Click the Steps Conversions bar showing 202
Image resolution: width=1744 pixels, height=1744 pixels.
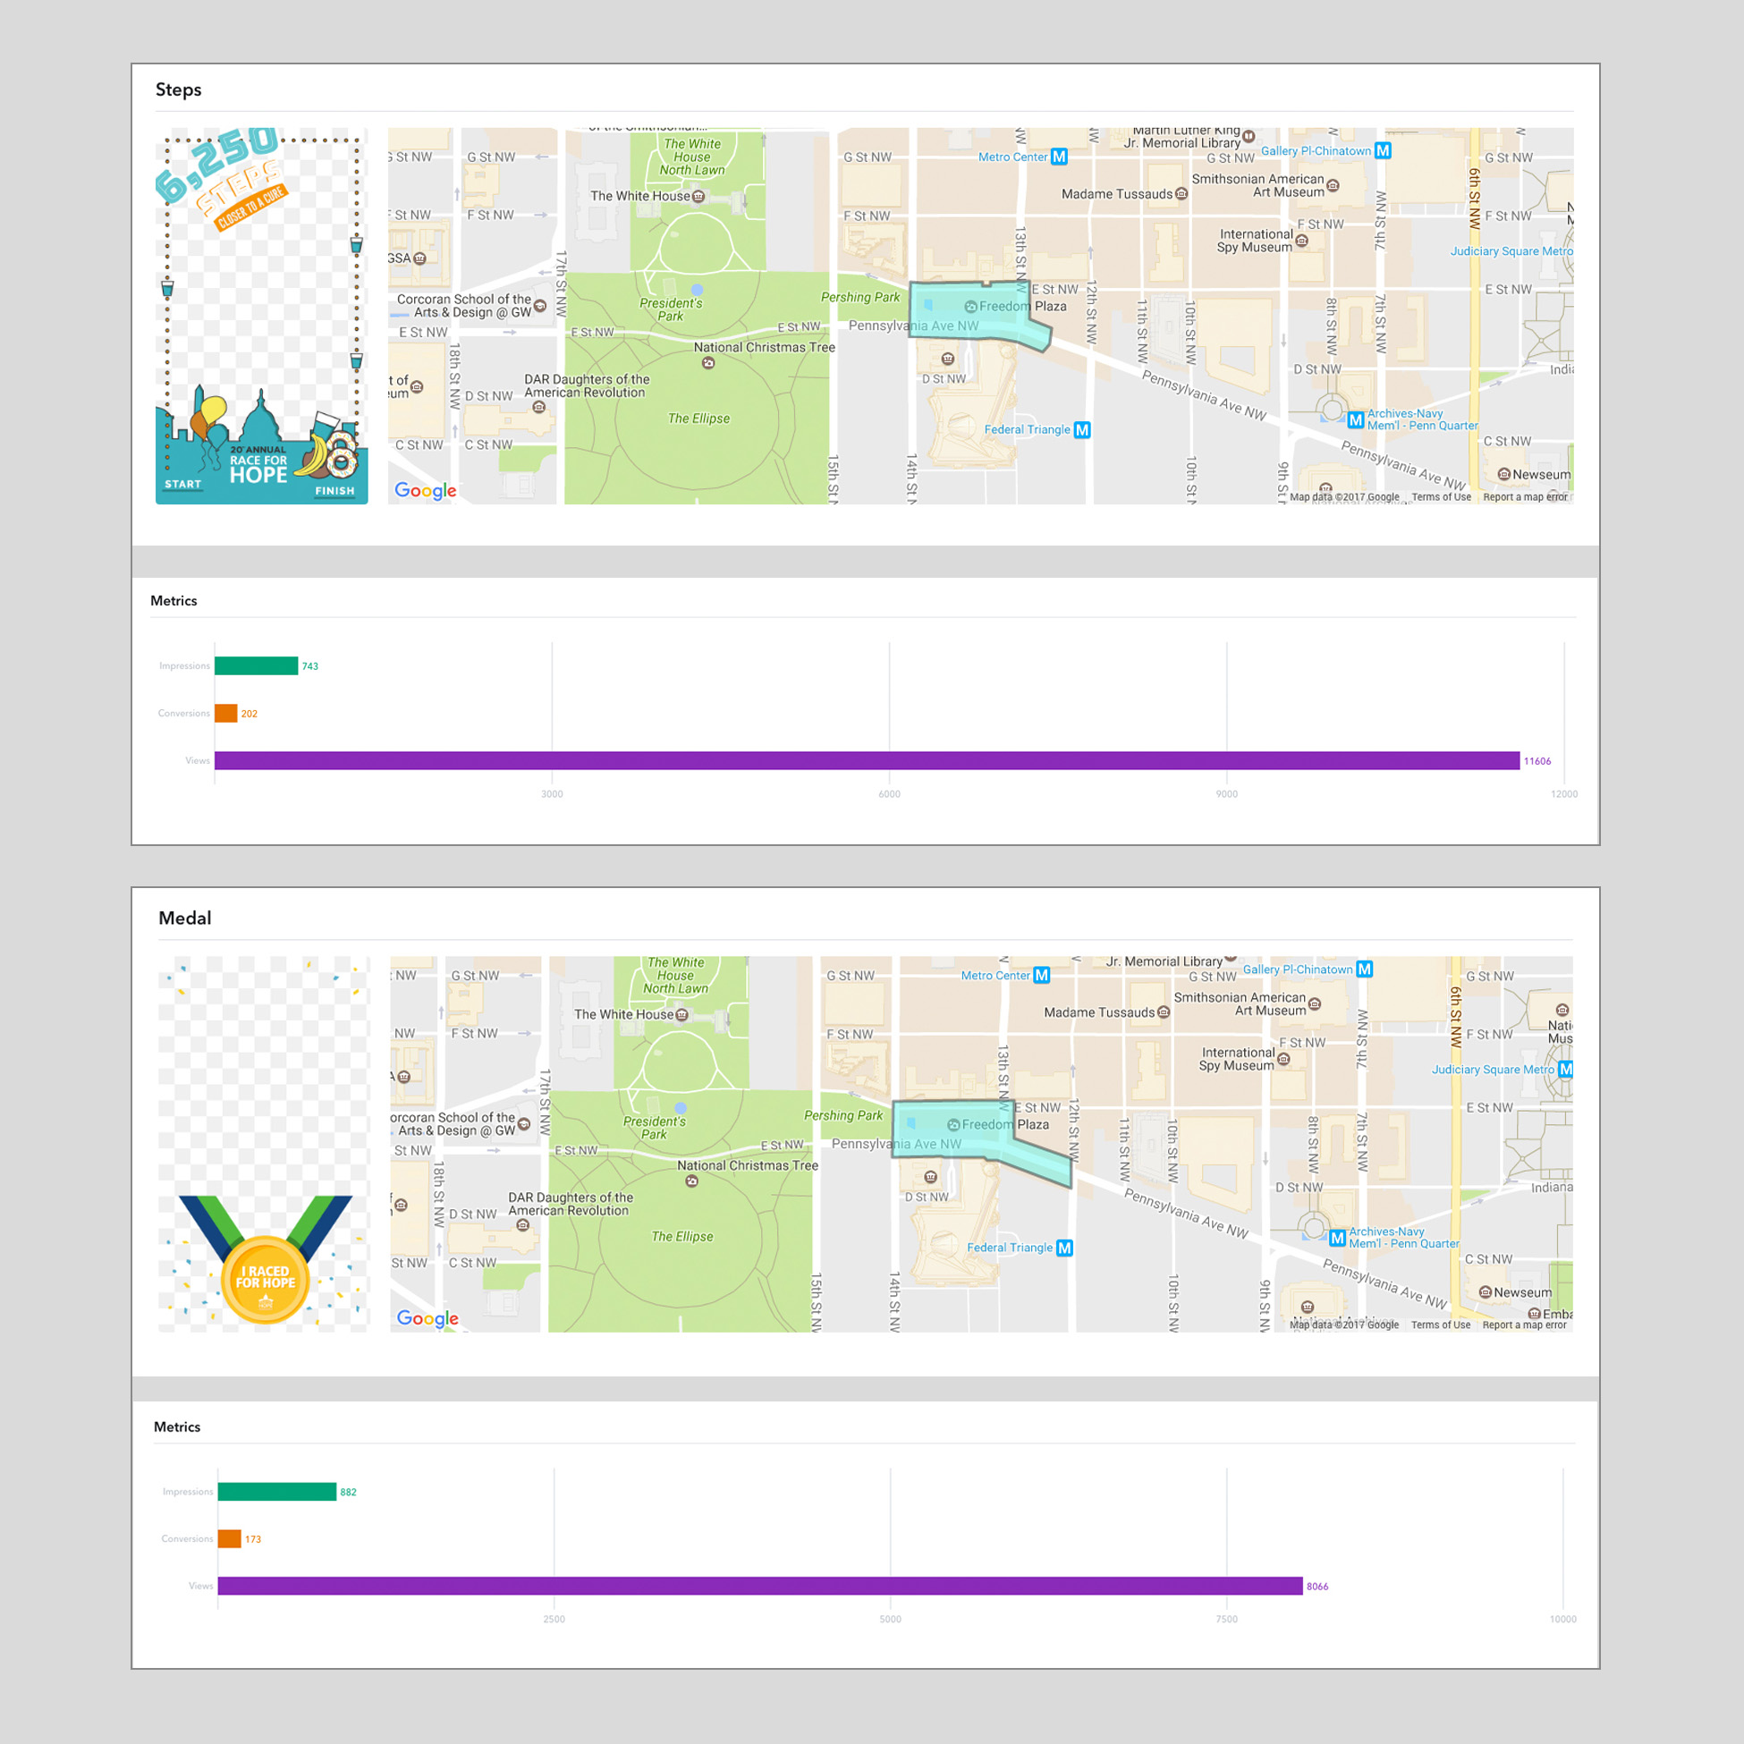(225, 713)
